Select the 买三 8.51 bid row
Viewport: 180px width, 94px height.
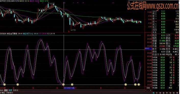coord(165,27)
